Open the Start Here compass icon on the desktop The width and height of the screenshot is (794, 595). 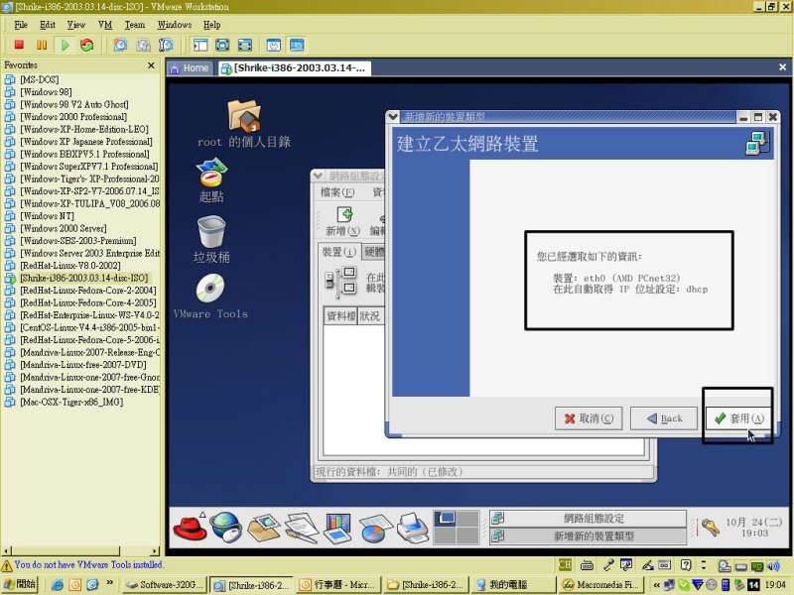pos(211,172)
